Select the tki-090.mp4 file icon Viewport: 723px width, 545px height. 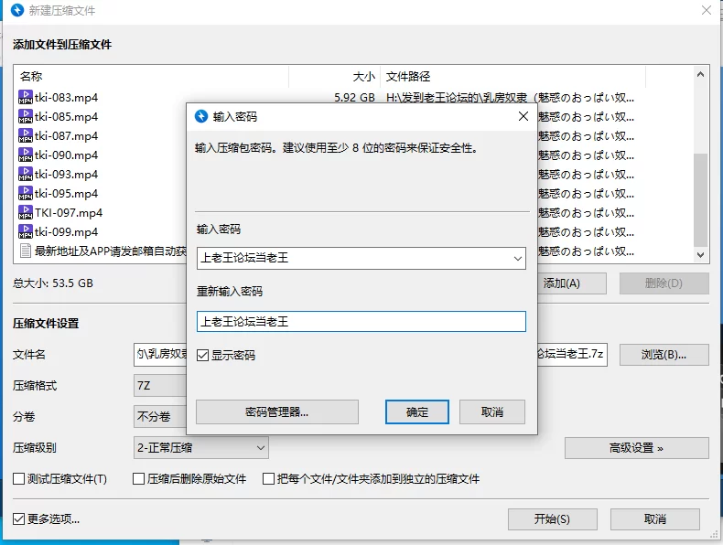(26, 155)
